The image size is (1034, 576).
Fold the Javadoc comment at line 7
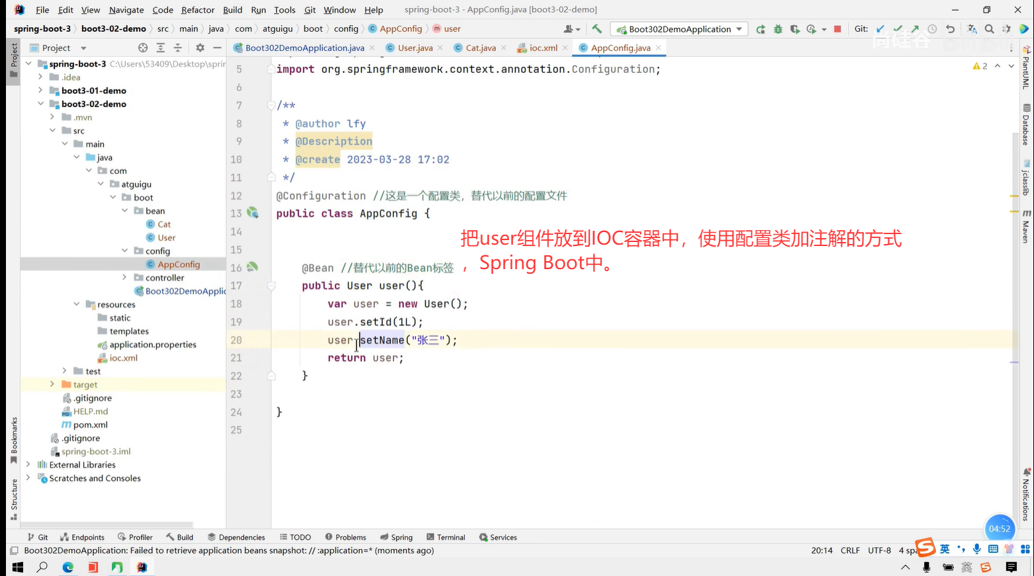271,105
